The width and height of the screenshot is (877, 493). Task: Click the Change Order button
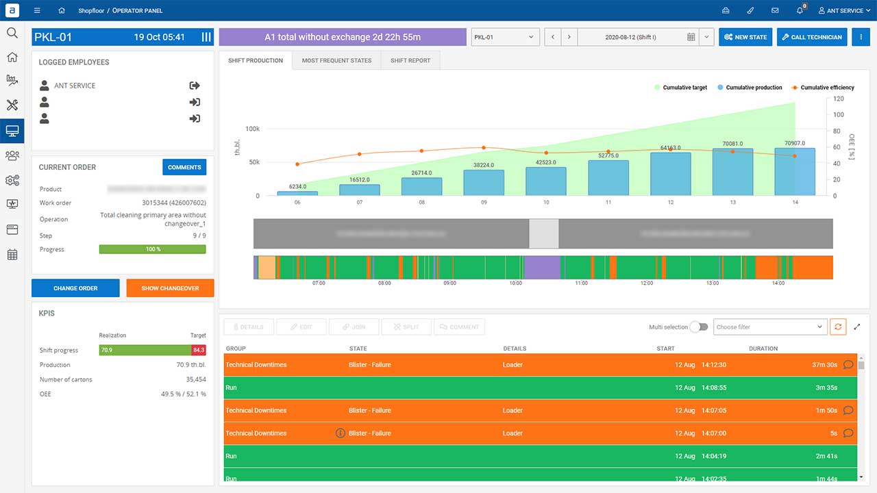(75, 288)
